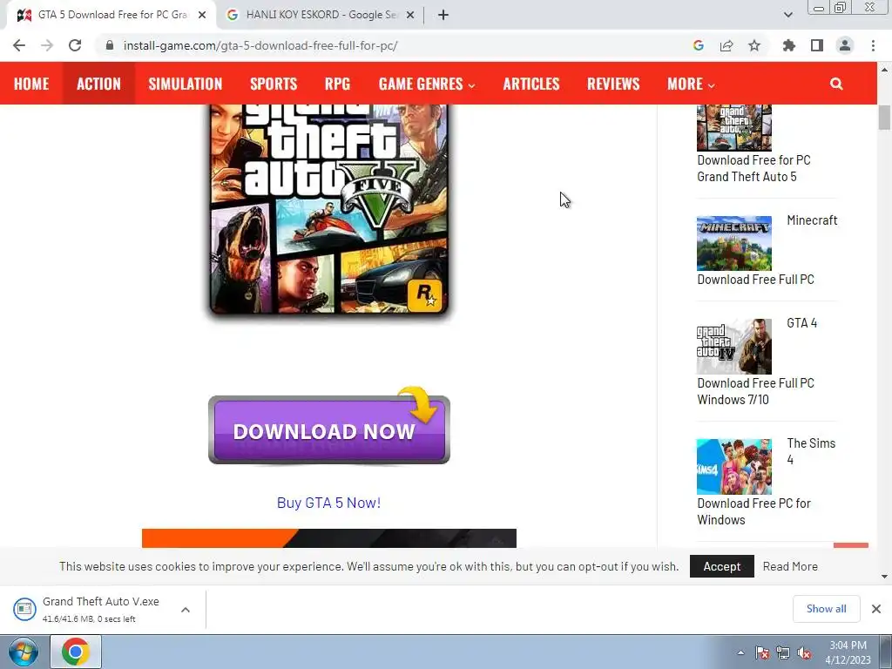Screen dimensions: 892x669
Task: Open the HOME menu item
Action: pyautogui.click(x=31, y=84)
